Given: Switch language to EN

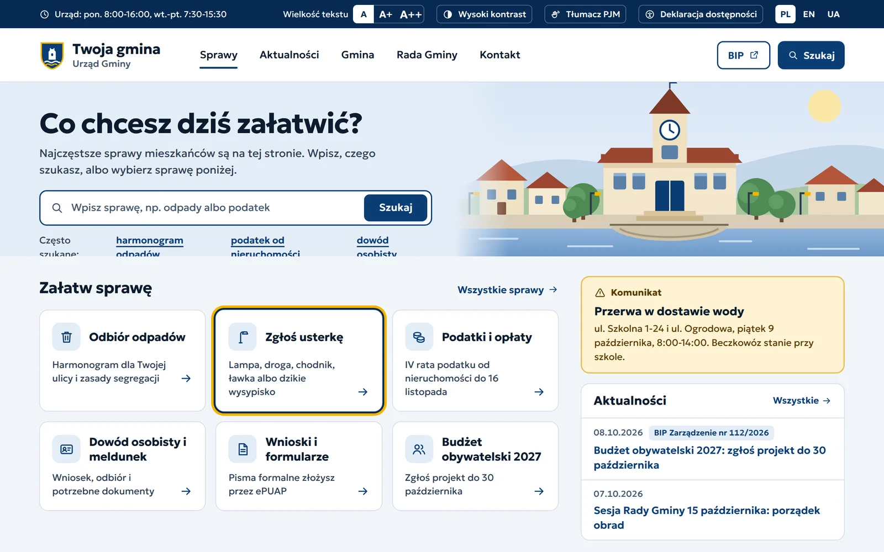Looking at the screenshot, I should point(809,14).
